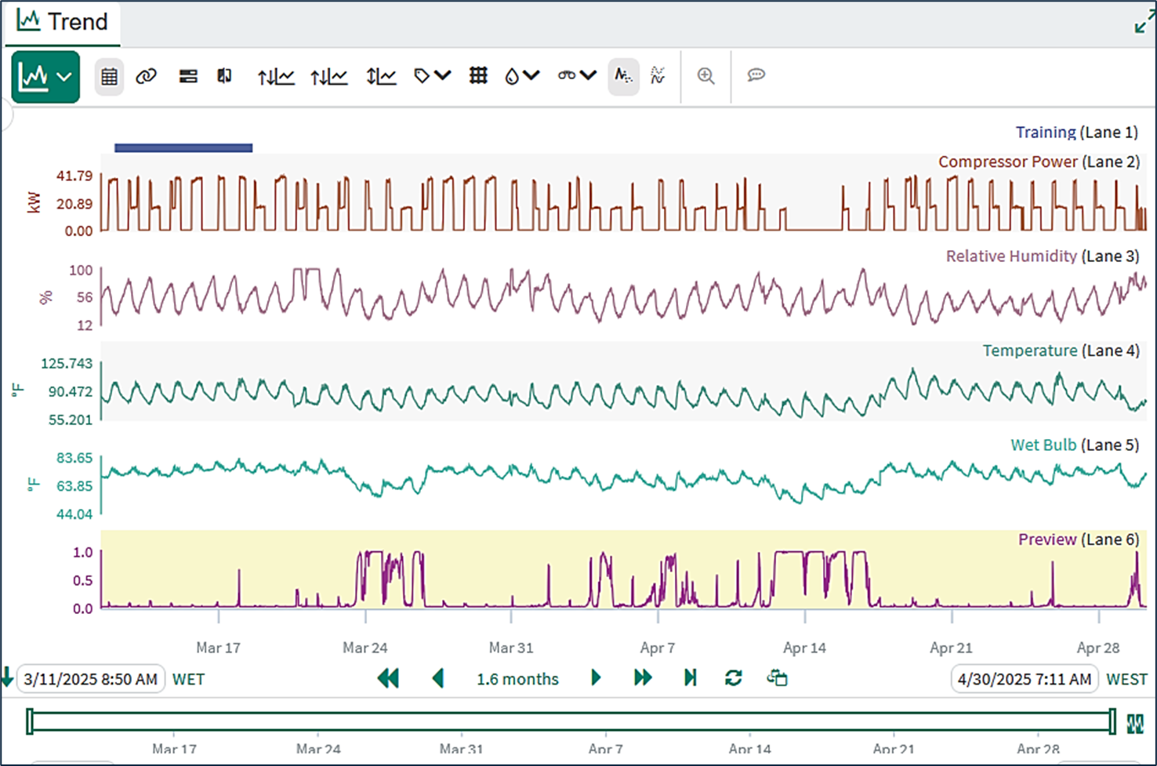1157x766 pixels.
Task: Click the circular refresh arrows icon
Action: click(x=734, y=678)
